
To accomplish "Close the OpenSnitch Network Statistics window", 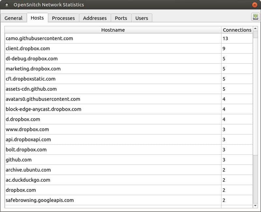I will click(255, 5).
